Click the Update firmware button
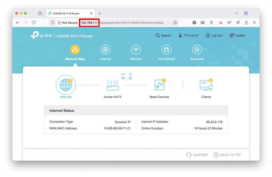Viewport: 272px width, 177px height. [237, 35]
